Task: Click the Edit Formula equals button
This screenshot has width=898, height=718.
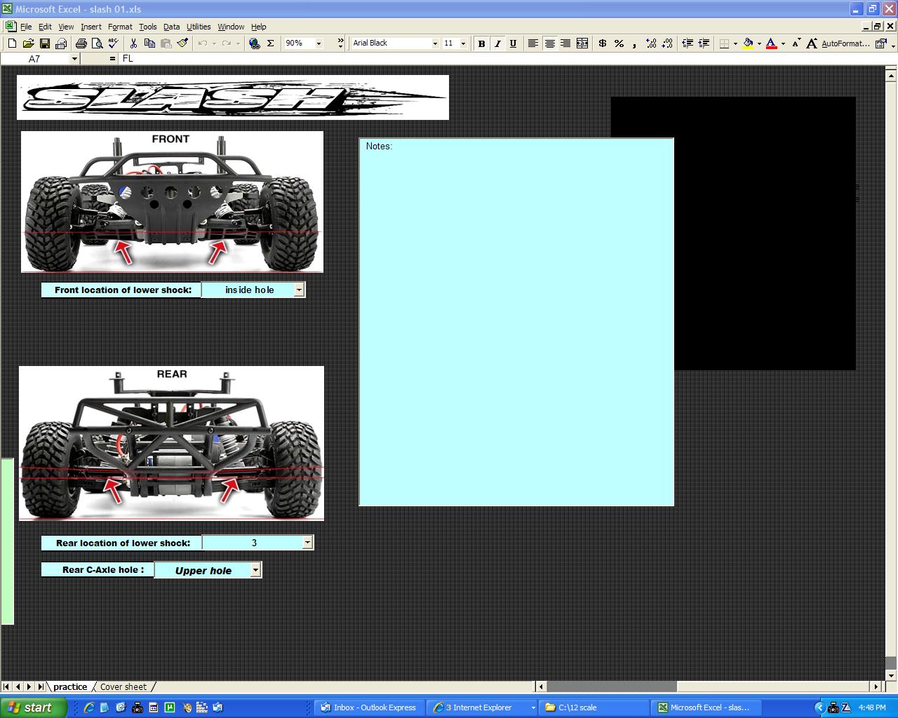Action: coord(112,59)
